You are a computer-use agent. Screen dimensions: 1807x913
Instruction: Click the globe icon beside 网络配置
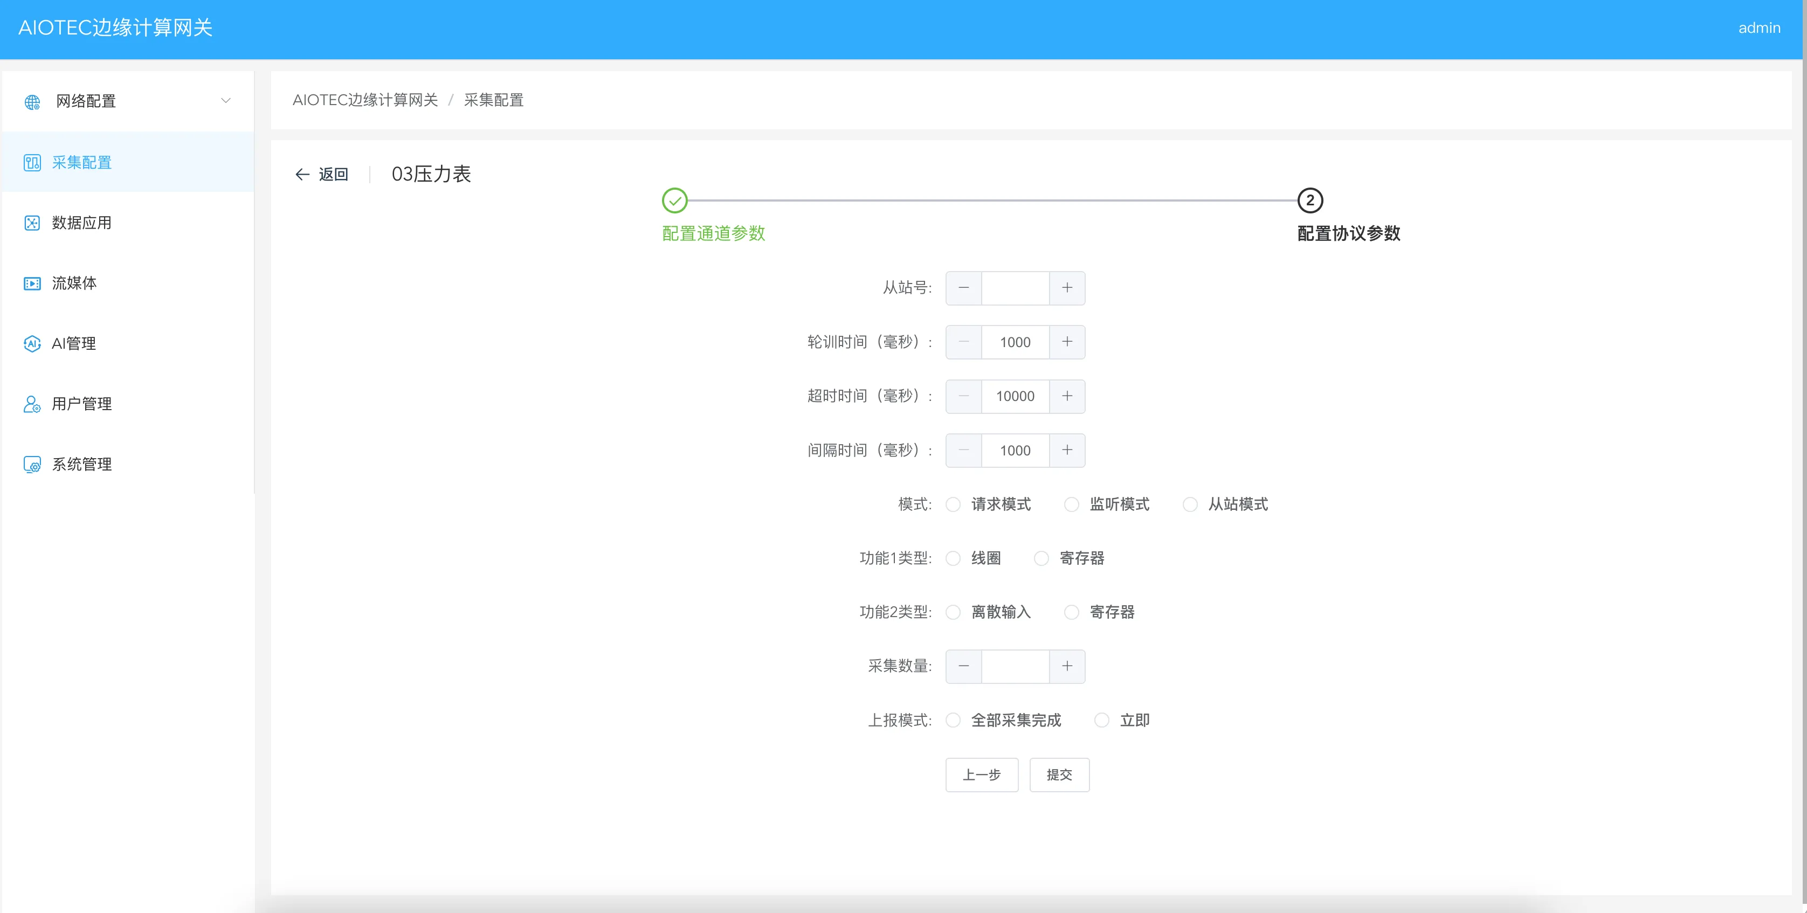[x=32, y=102]
